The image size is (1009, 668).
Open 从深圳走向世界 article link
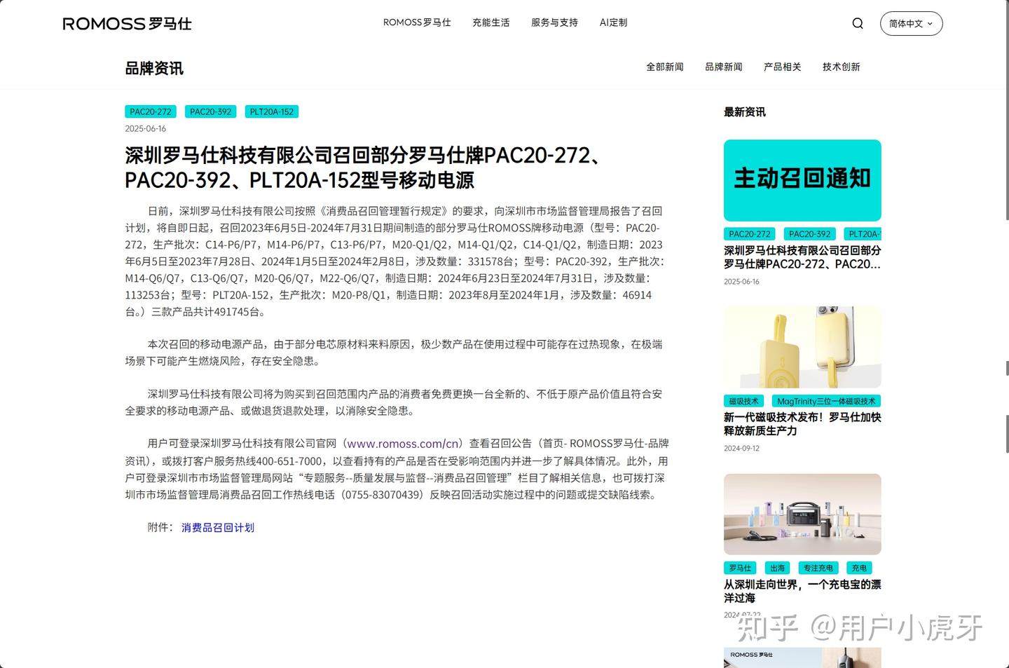(802, 591)
